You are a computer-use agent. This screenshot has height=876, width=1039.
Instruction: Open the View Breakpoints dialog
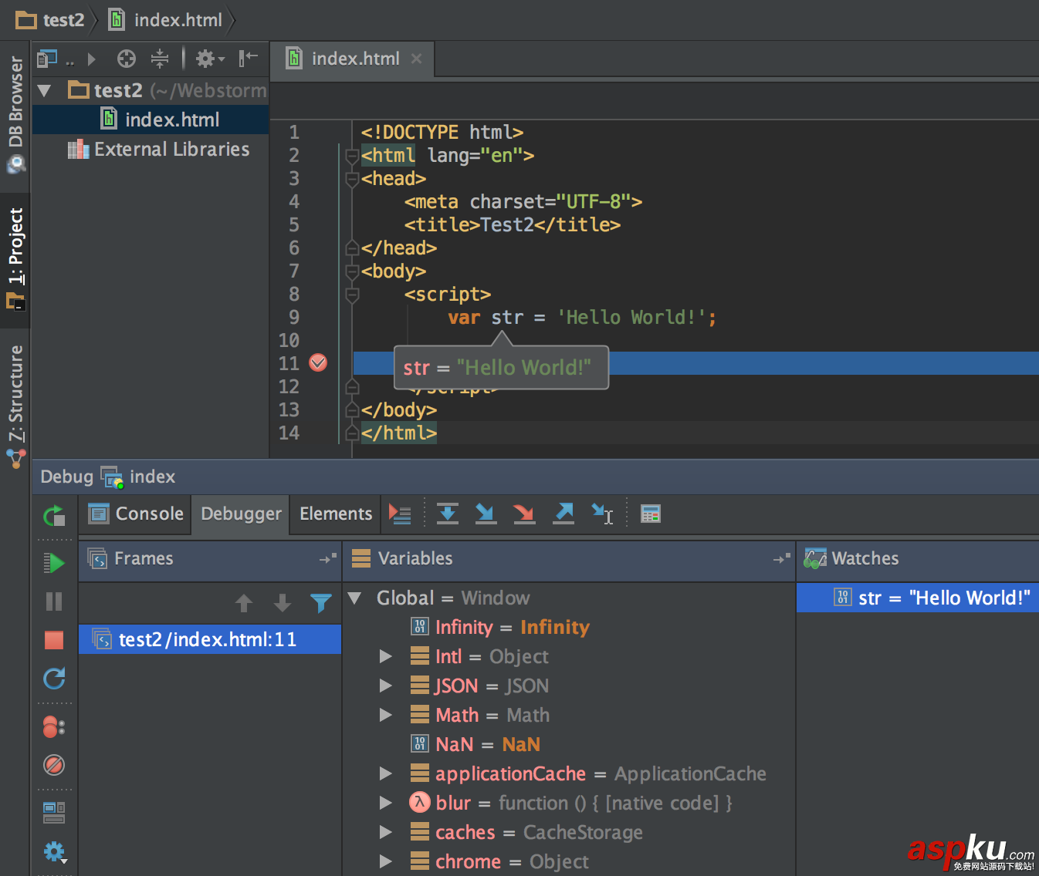(x=54, y=726)
